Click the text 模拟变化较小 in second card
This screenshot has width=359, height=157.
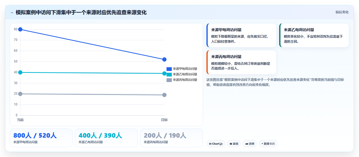[x=294, y=36]
